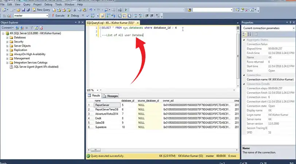
Task: Click the Rows returned property value 6
Action: 269,62
